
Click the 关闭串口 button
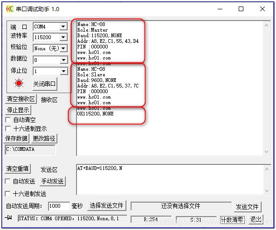tap(45, 84)
